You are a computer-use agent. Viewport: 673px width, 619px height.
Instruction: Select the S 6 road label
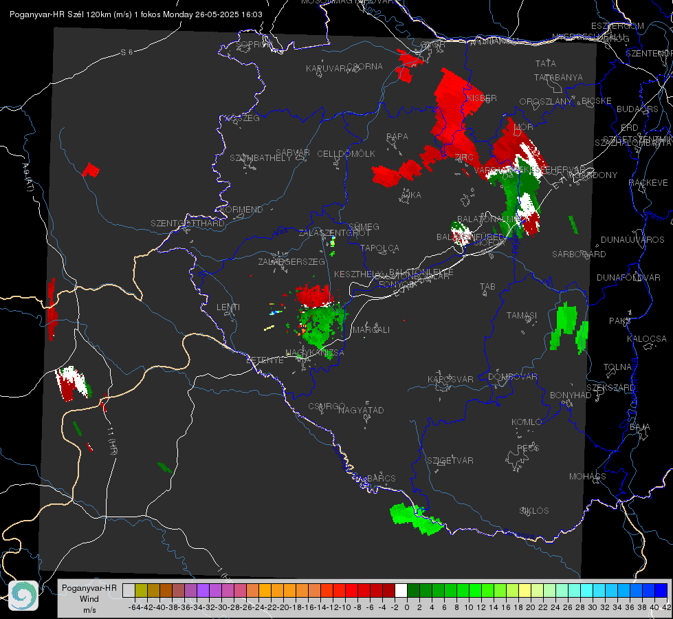126,52
